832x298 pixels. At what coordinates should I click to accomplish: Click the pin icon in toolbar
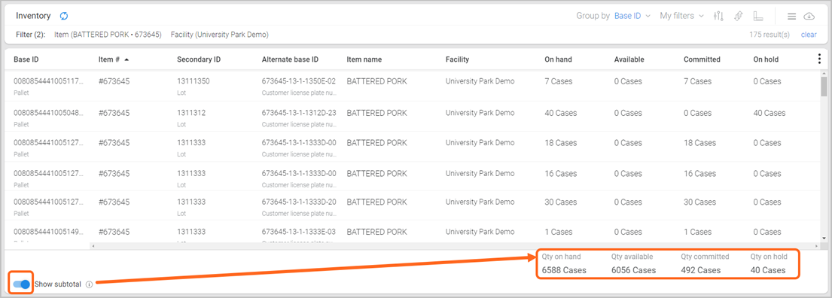[738, 16]
